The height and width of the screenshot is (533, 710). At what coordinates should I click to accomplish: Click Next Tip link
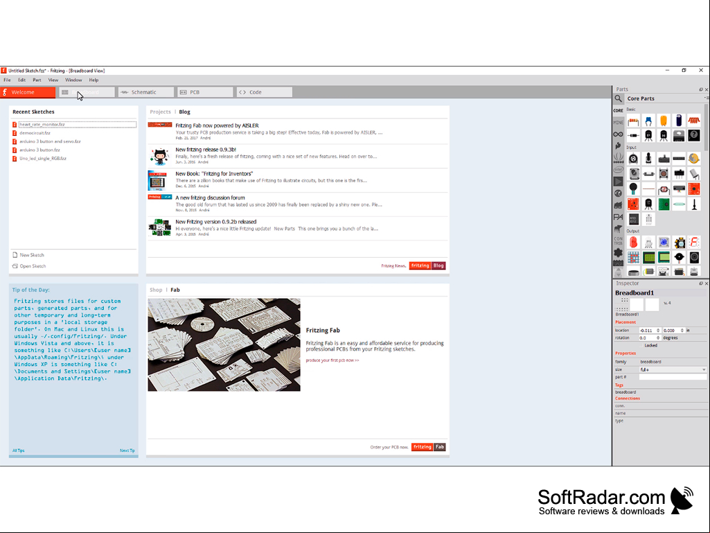tap(127, 451)
